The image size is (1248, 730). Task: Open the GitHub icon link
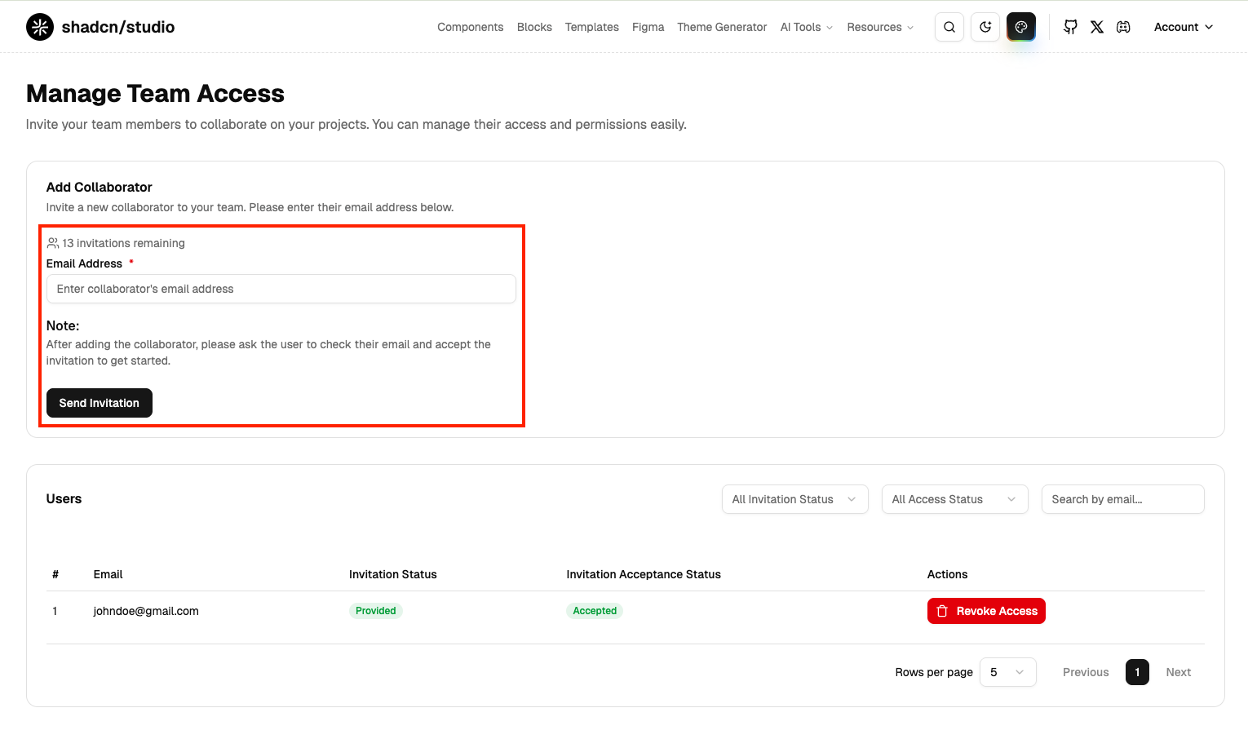point(1070,27)
